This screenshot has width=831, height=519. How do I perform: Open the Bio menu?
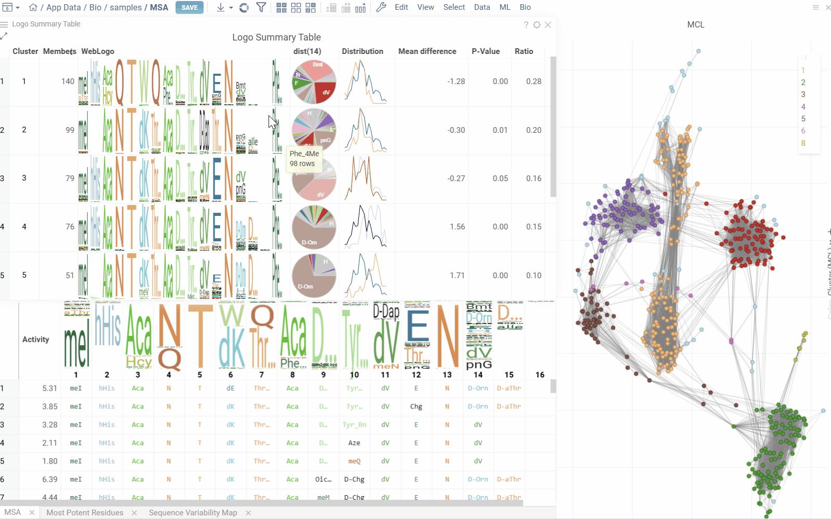525,7
